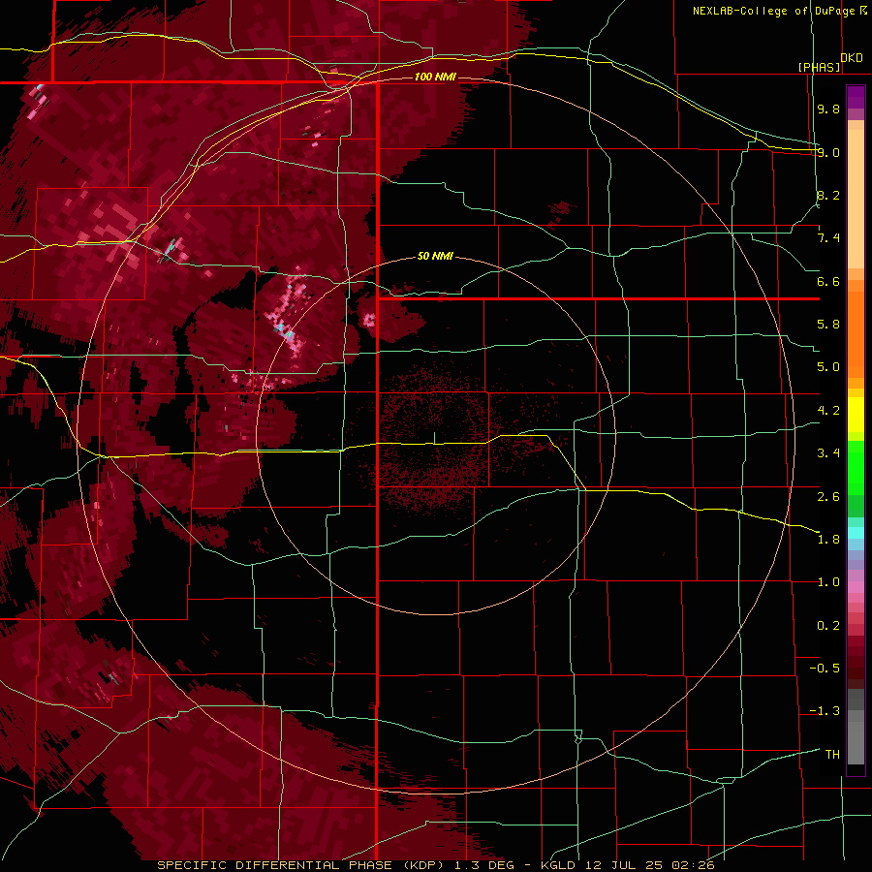Click the 7.4 scale value
872x872 pixels.
[828, 238]
